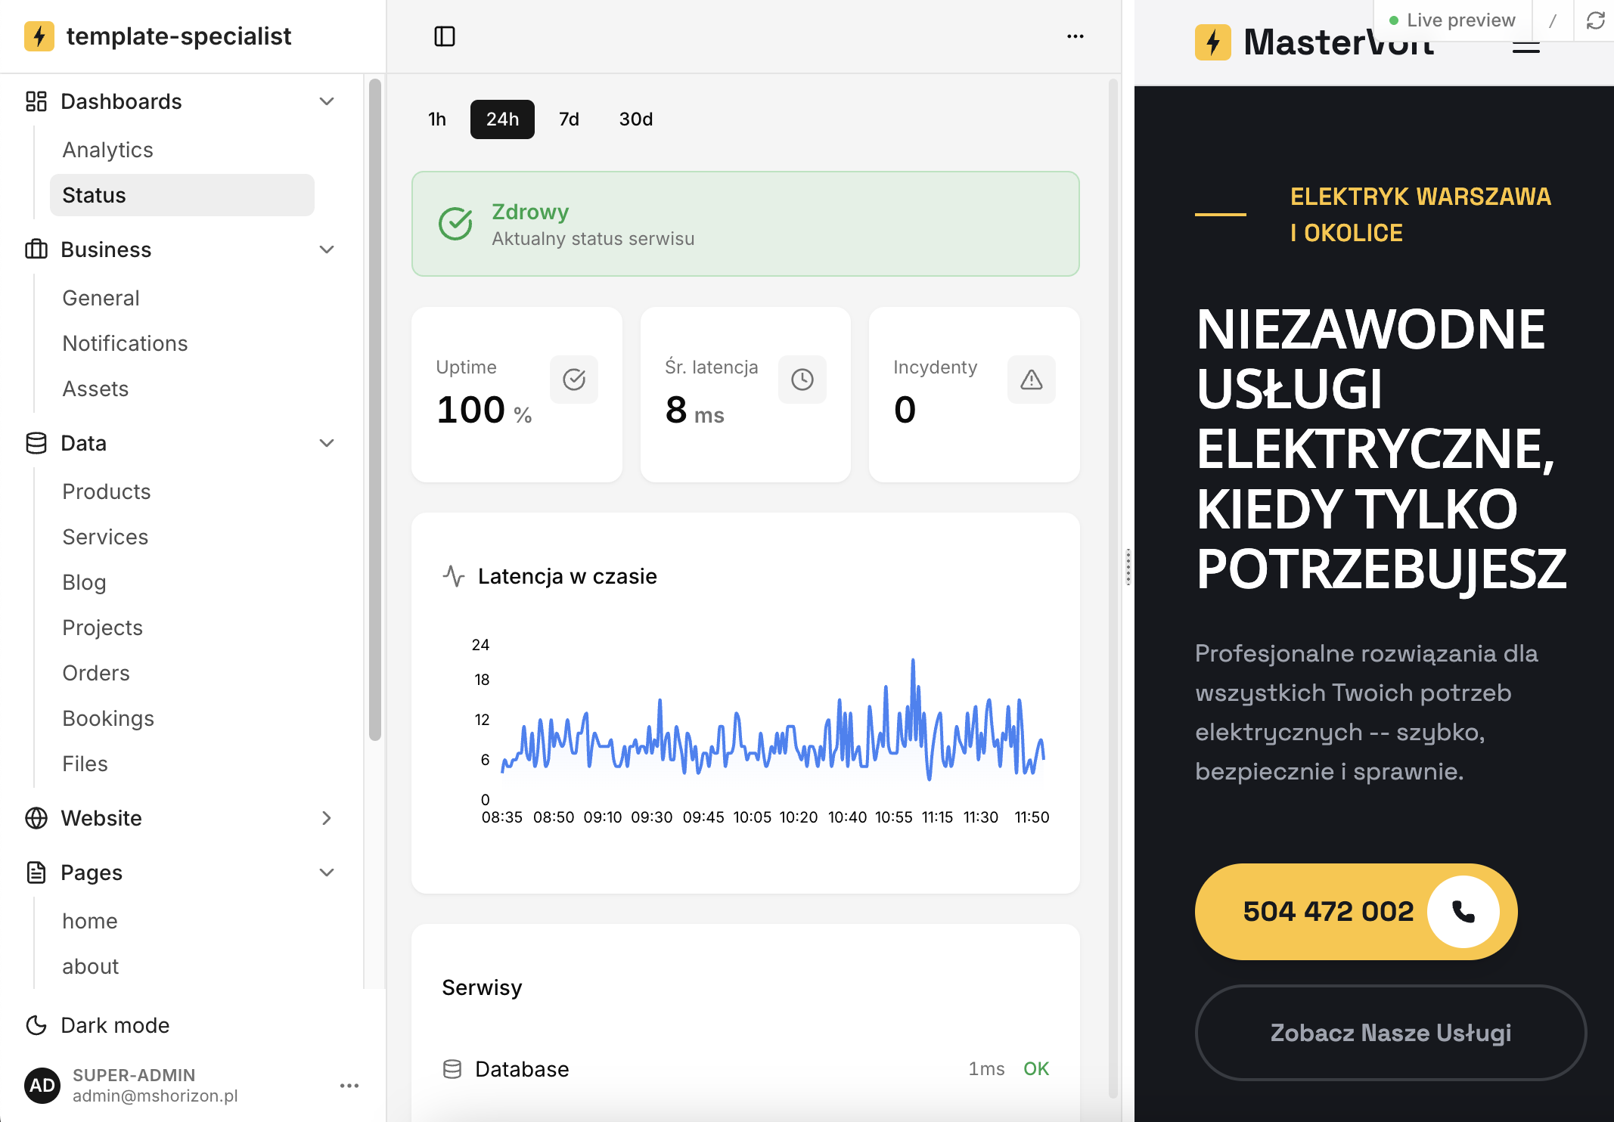Viewport: 1614px width, 1122px height.
Task: Click the sidebar vertical scrollbar
Action: [375, 408]
